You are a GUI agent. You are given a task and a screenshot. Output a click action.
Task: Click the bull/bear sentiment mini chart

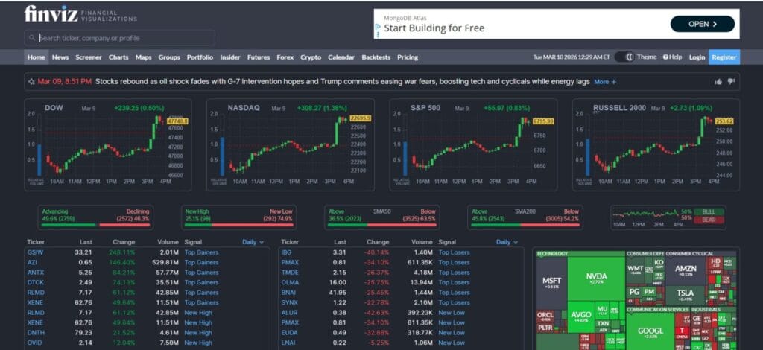tap(645, 214)
